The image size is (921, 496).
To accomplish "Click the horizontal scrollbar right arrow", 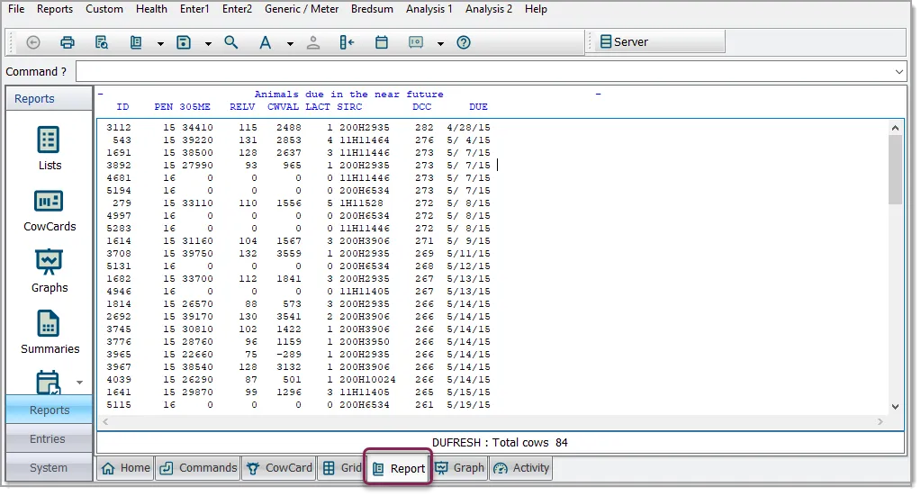I will click(x=880, y=421).
